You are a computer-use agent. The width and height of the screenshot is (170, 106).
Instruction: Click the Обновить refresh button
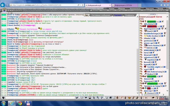tap(153, 14)
